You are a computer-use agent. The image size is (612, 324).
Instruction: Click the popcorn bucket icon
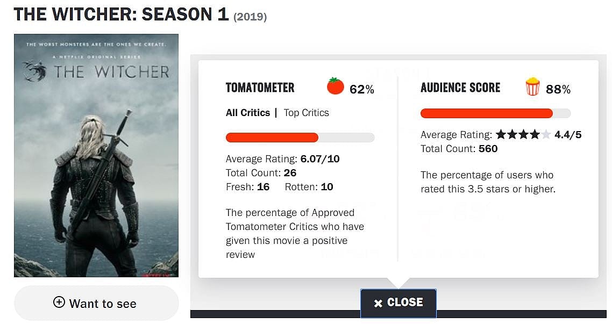pyautogui.click(x=532, y=87)
